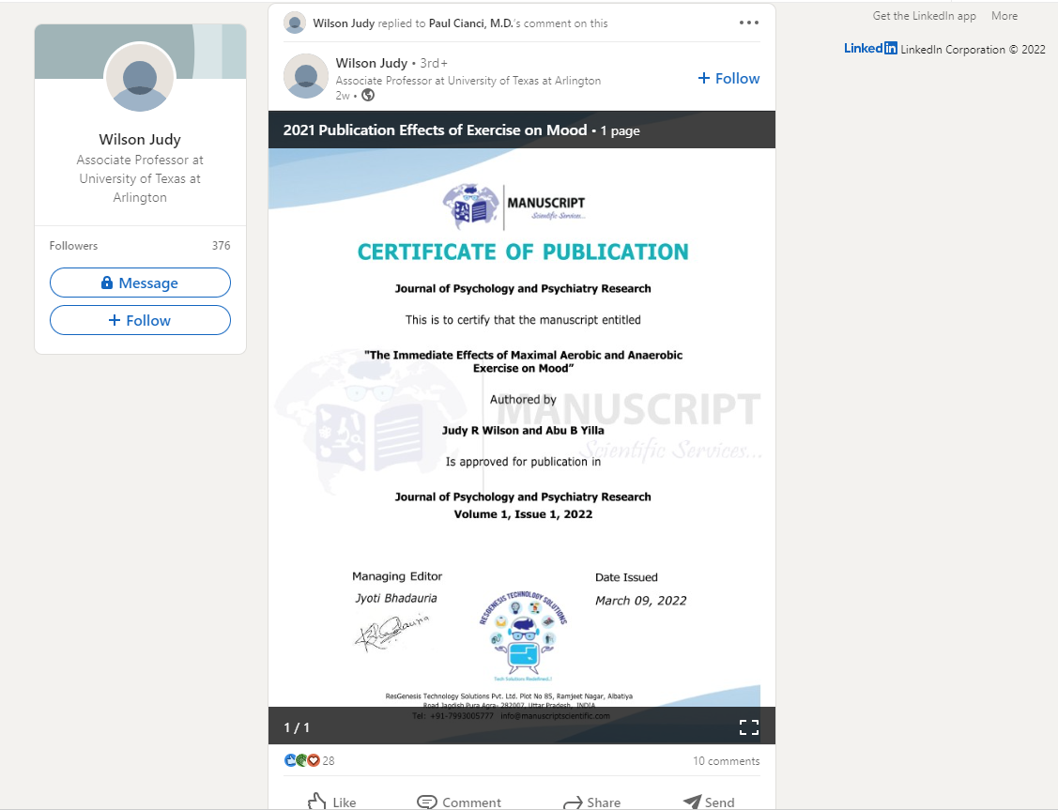Click the LinkedIn logo in the footer
1058x810 pixels.
coord(870,49)
